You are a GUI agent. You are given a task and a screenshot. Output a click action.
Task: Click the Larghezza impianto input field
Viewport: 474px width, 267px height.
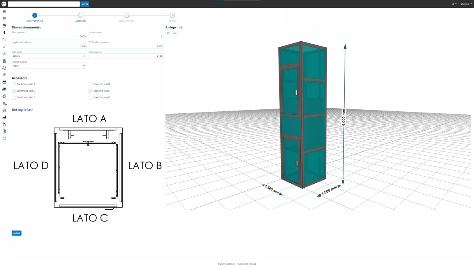[x=49, y=46]
